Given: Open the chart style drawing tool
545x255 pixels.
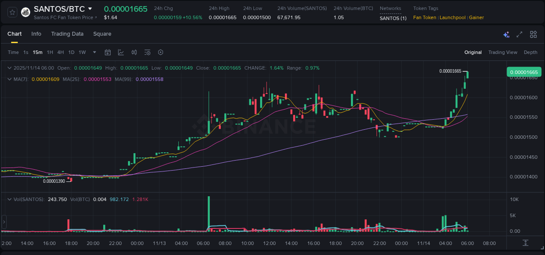Looking at the screenshot, I should point(121,52).
